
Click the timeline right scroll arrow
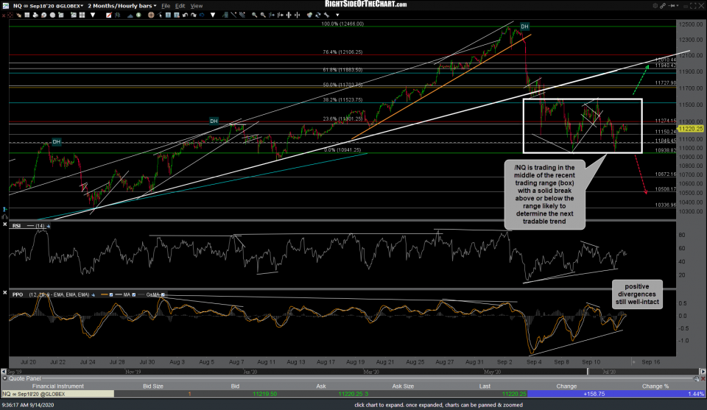tap(702, 372)
